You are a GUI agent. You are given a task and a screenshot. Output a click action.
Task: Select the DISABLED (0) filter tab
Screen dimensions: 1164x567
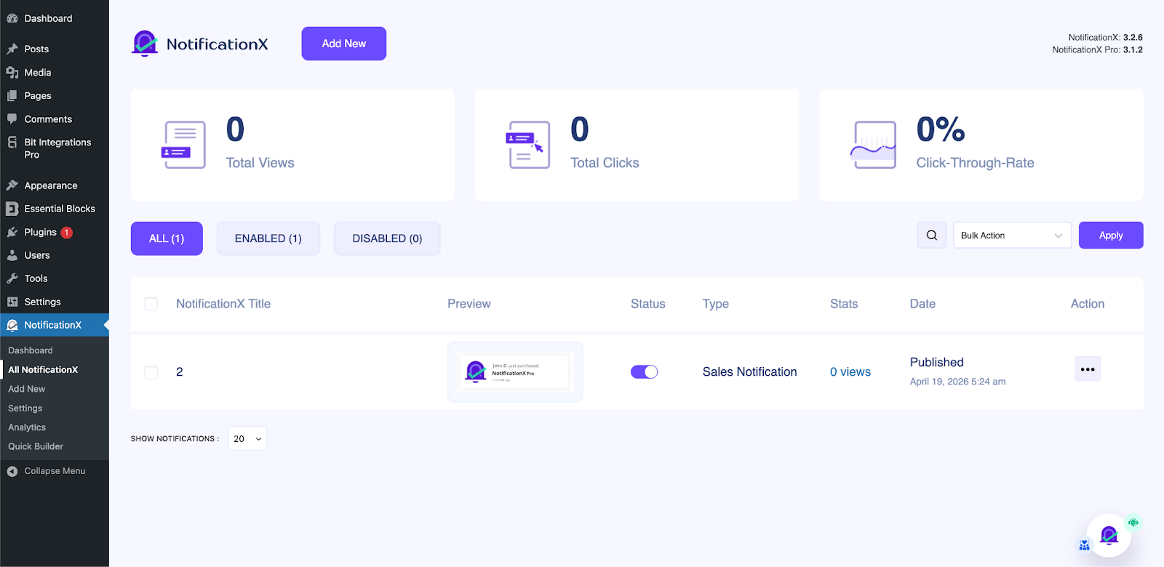point(387,238)
